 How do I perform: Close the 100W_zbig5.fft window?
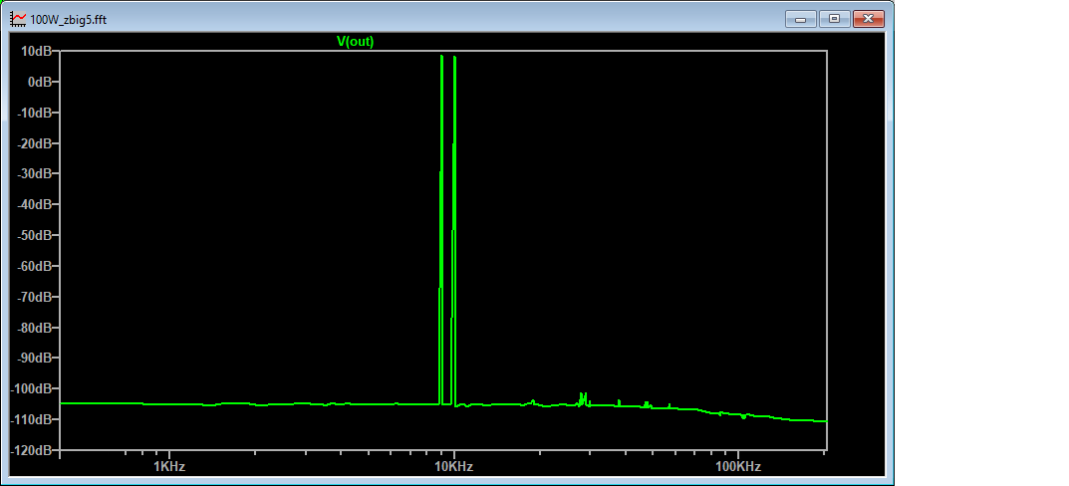(x=868, y=19)
